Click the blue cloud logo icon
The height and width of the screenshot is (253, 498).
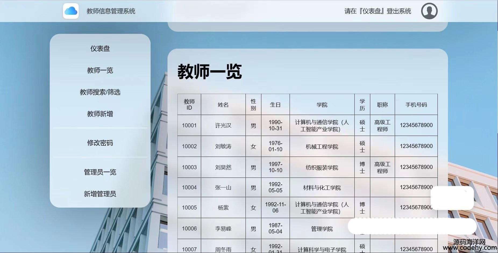tap(71, 11)
